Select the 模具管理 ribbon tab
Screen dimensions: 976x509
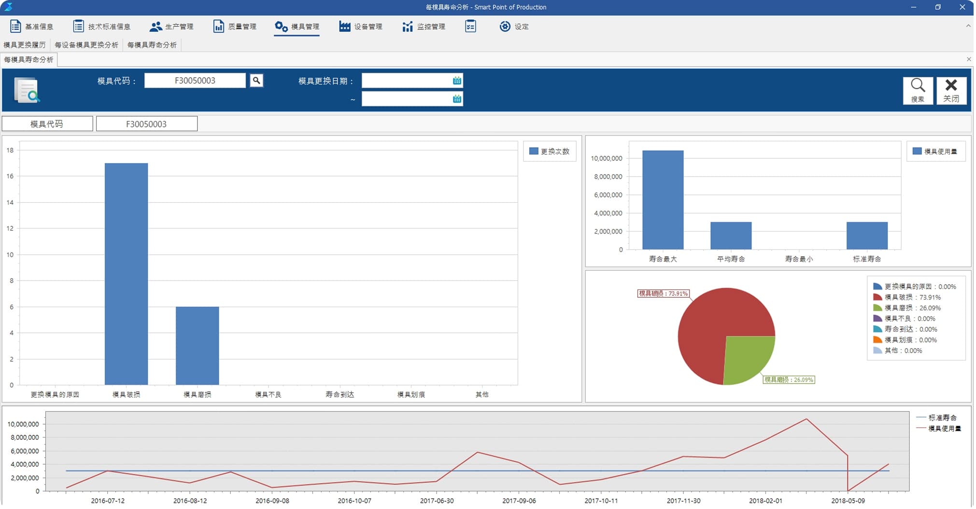(297, 27)
